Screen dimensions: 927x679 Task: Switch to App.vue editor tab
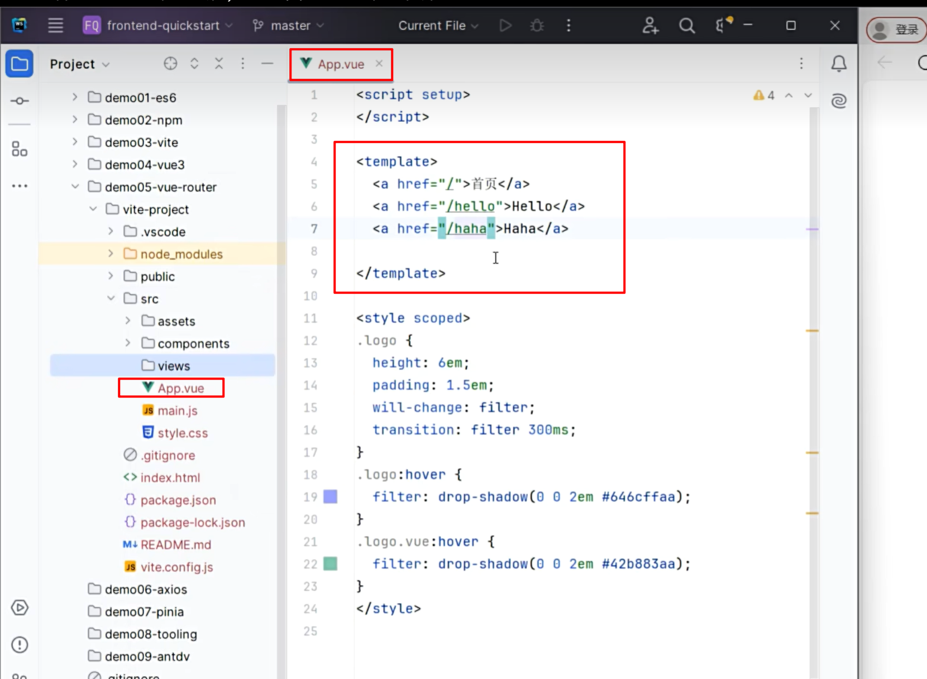point(341,64)
